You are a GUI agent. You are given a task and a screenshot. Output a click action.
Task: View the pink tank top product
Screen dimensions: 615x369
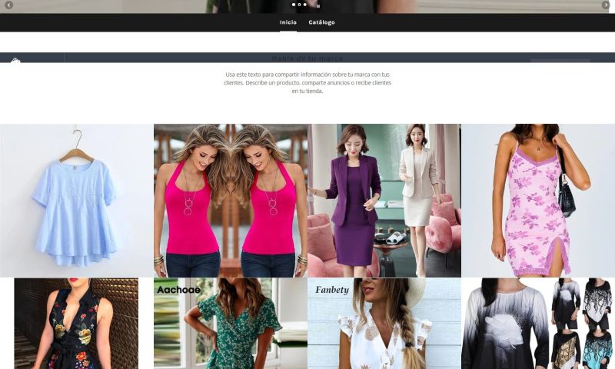pyautogui.click(x=230, y=201)
